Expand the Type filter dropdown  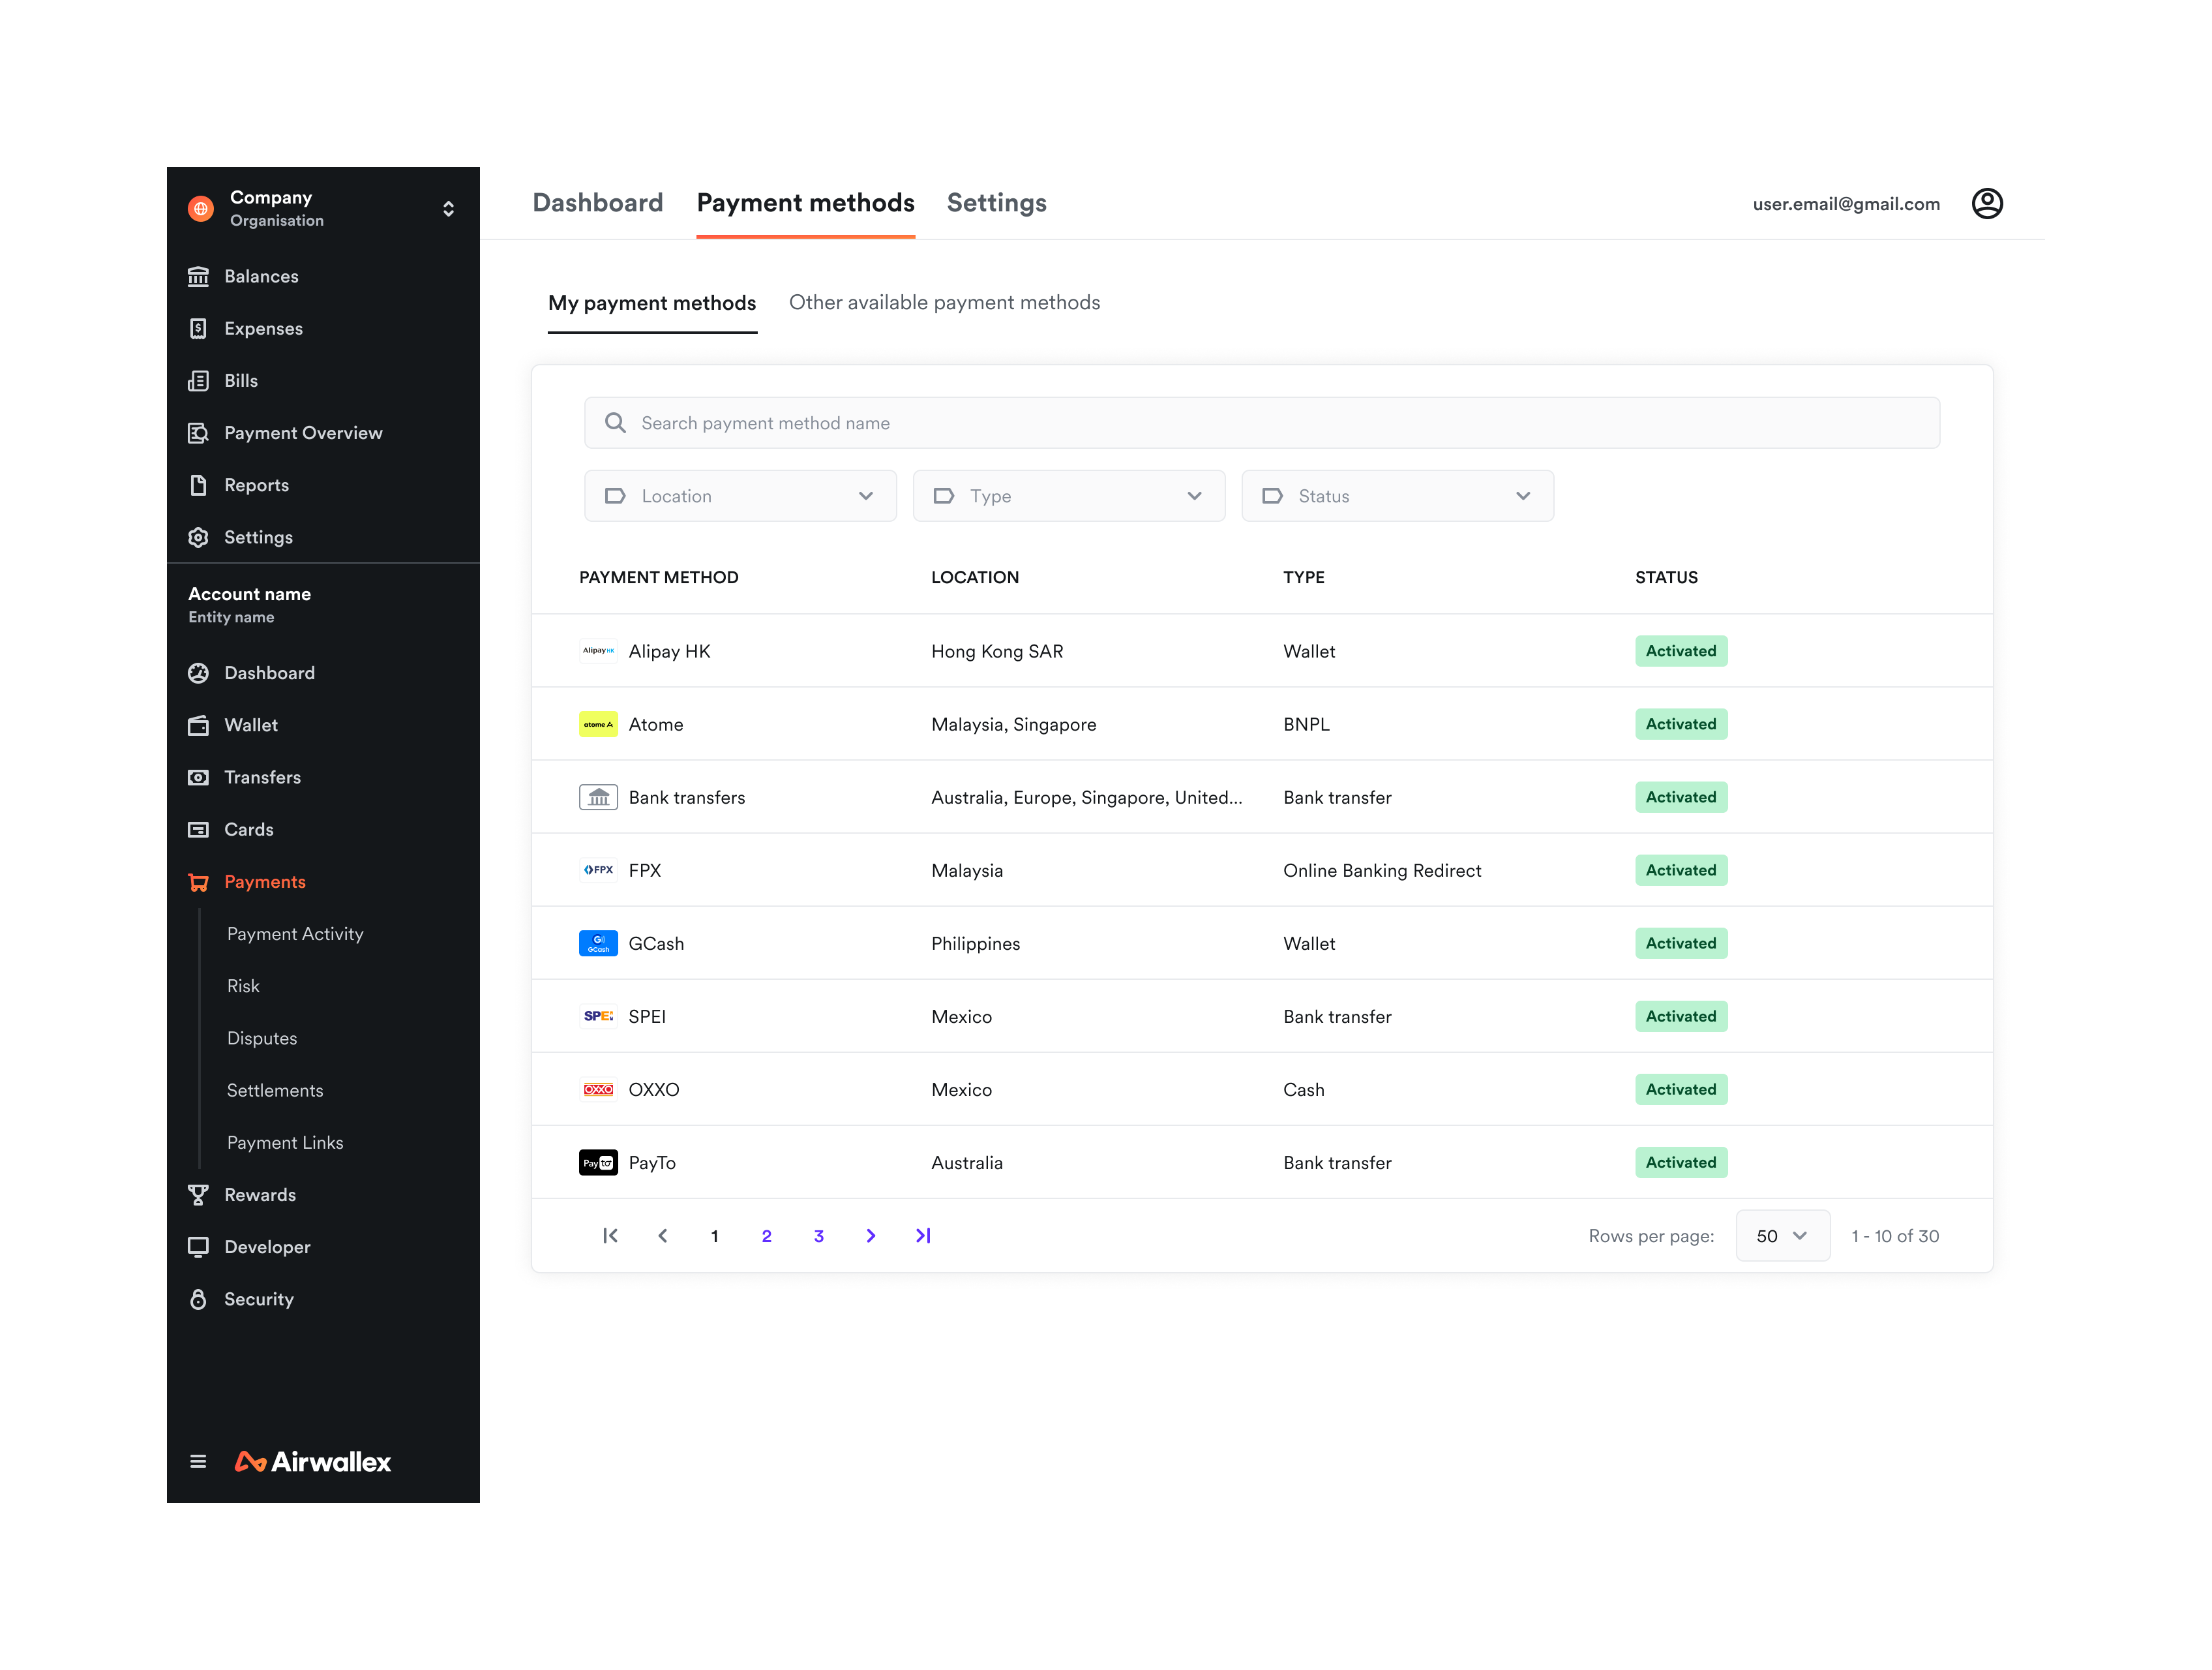pyautogui.click(x=1068, y=496)
